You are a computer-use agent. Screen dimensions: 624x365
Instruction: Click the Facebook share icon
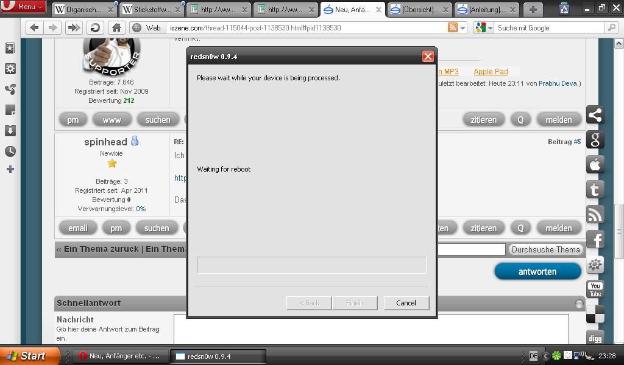tap(595, 240)
